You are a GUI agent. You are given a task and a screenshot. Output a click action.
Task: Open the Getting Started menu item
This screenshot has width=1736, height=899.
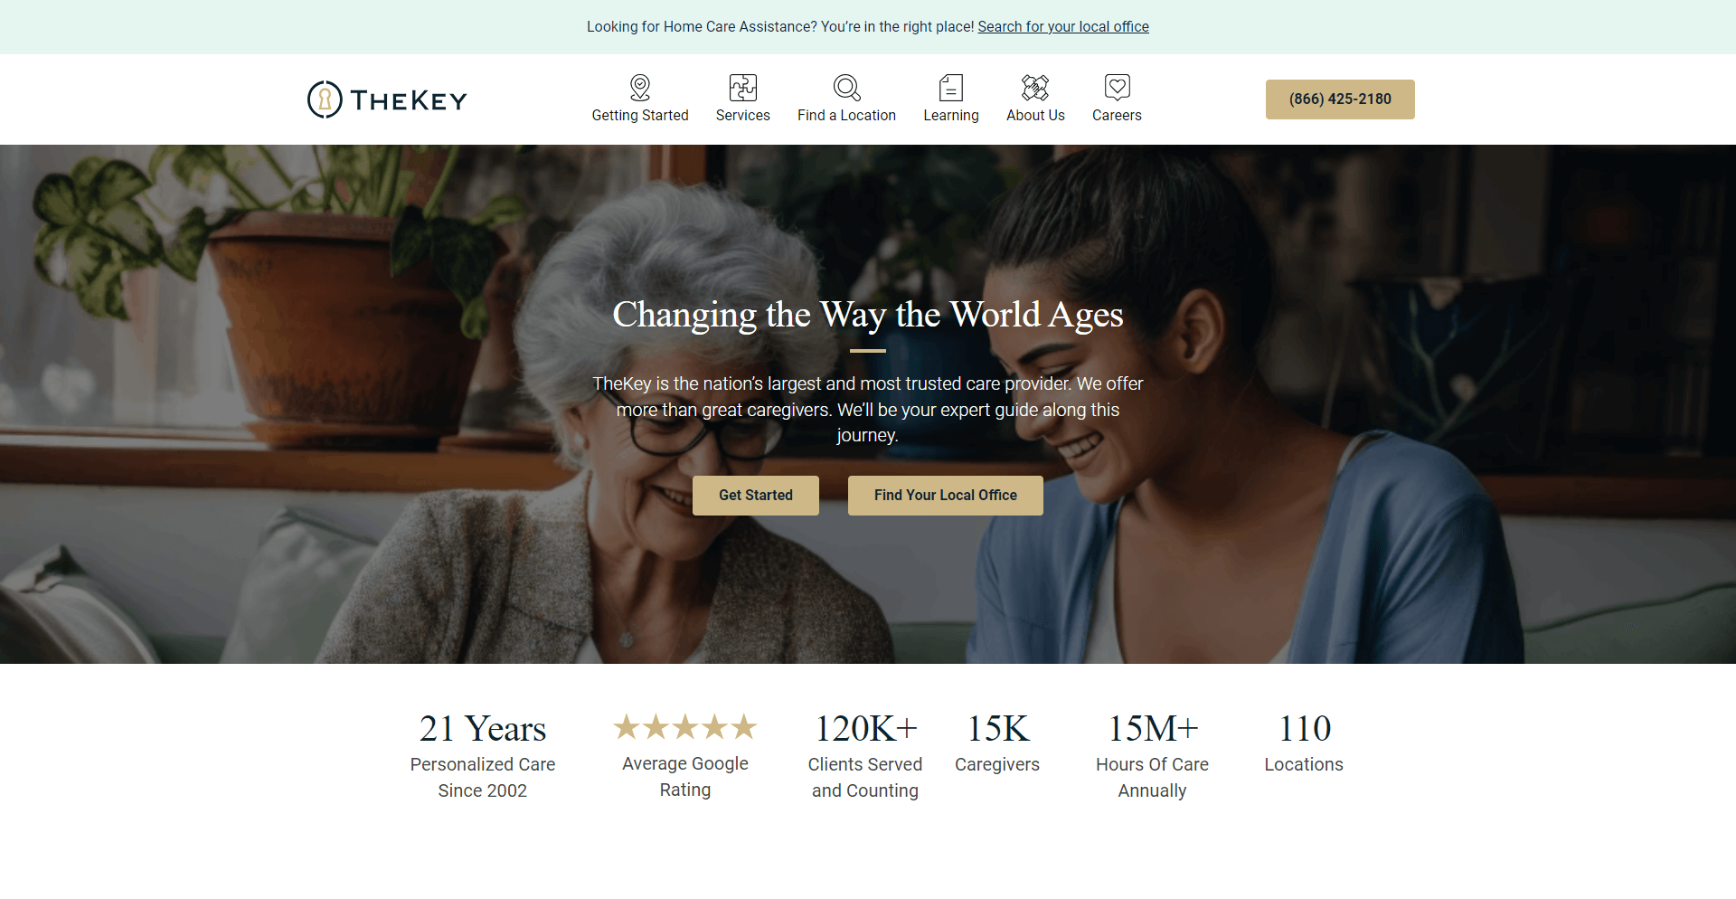pyautogui.click(x=640, y=116)
